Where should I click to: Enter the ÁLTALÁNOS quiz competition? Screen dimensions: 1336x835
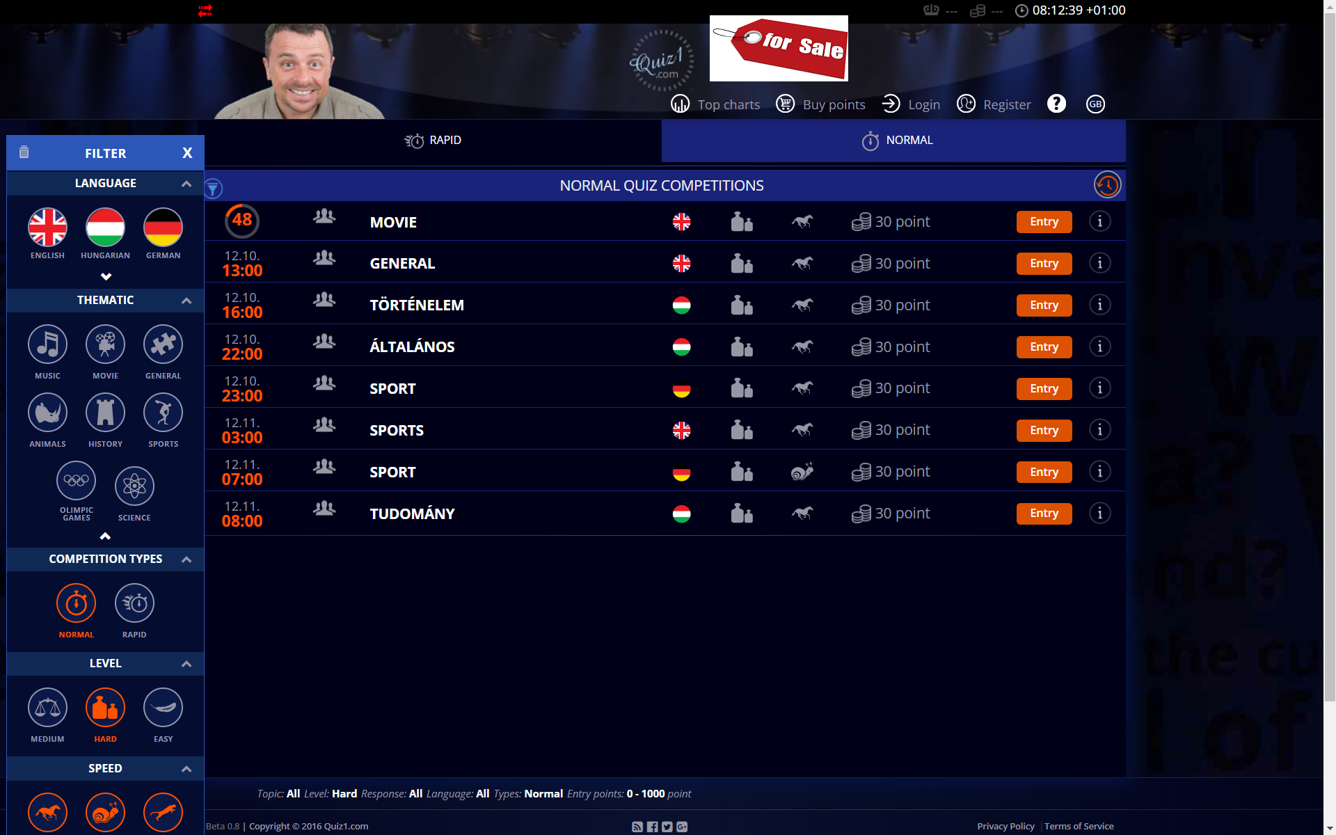[1044, 347]
